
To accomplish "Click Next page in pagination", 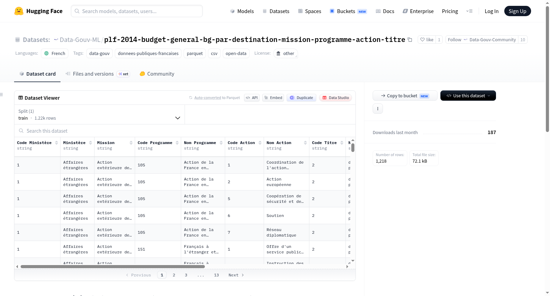I will [x=236, y=275].
